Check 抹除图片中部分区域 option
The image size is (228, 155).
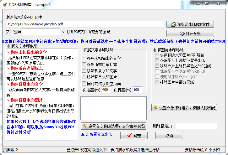click(x=157, y=82)
